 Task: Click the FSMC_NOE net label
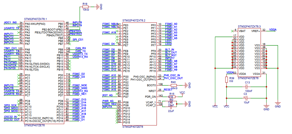tap(80, 85)
